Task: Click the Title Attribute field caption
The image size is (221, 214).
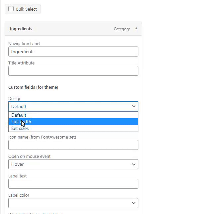Action: [x=21, y=63]
